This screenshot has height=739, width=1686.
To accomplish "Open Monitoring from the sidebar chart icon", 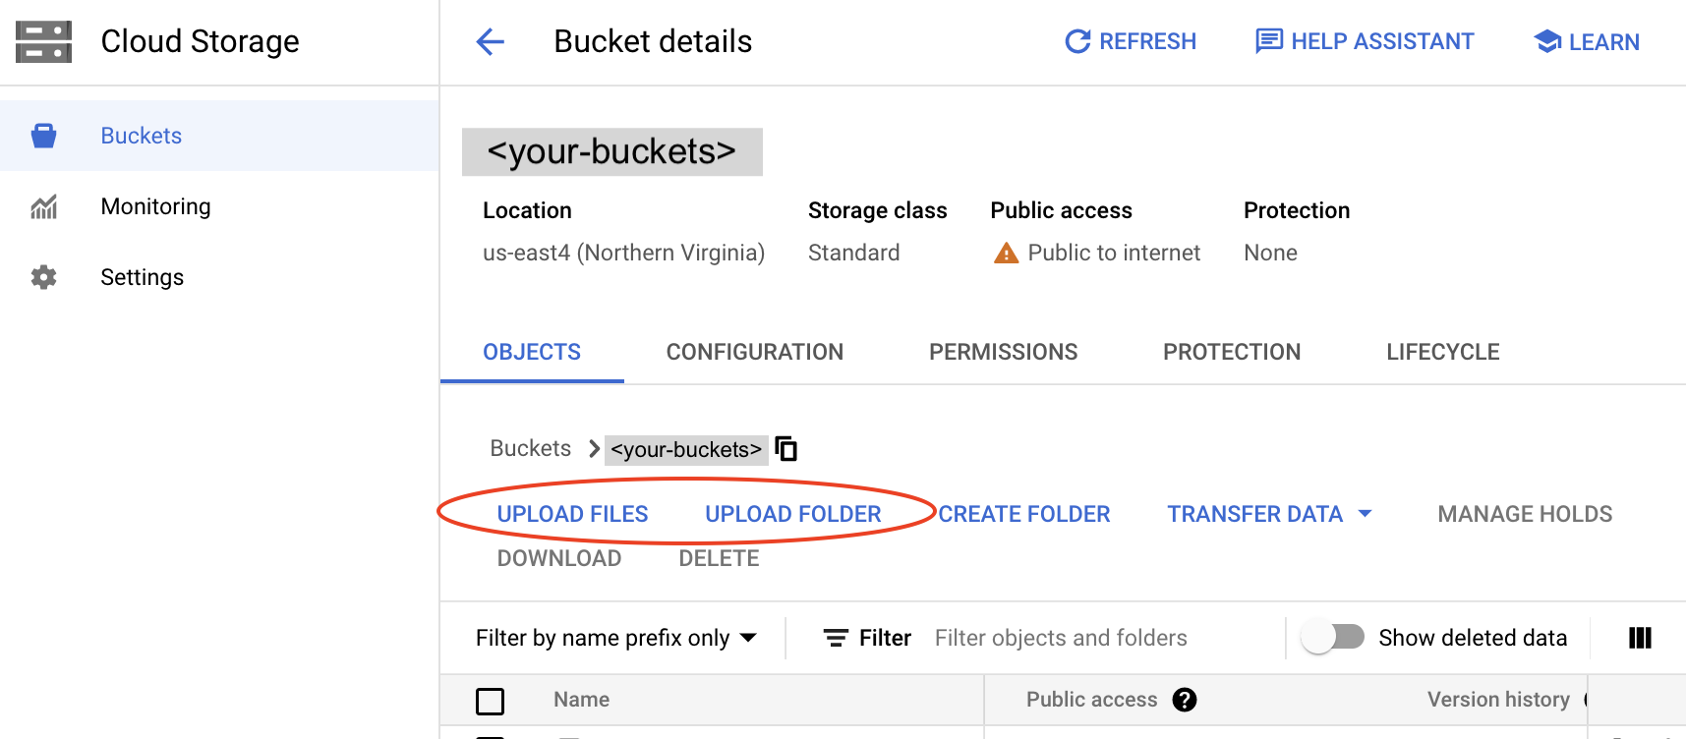I will 44,206.
